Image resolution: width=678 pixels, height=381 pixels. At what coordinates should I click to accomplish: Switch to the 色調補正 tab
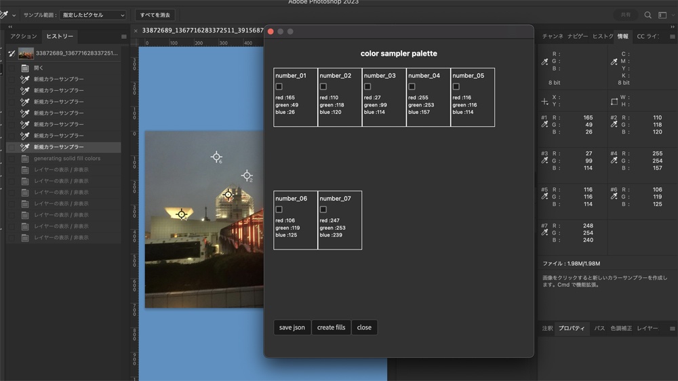621,328
